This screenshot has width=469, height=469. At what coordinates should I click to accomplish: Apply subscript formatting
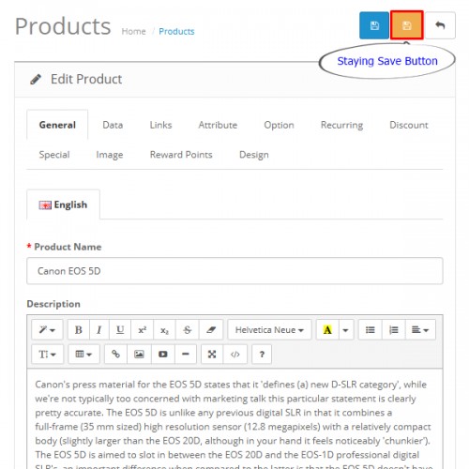pos(164,329)
